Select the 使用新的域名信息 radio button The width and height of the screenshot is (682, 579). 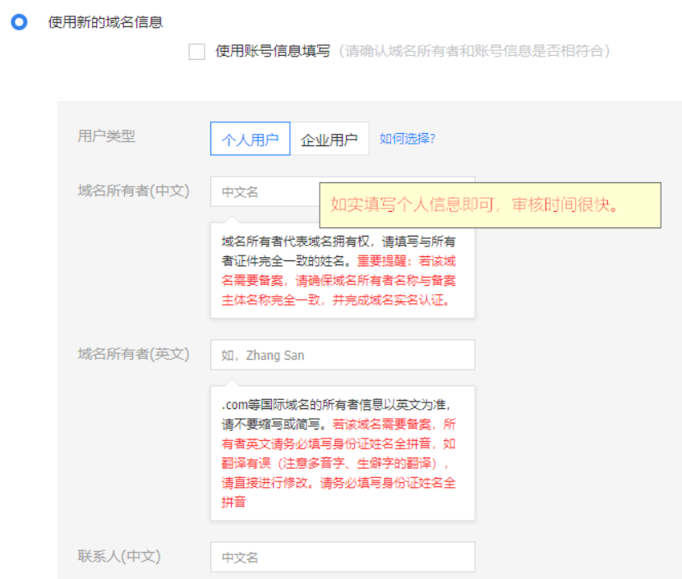[18, 23]
